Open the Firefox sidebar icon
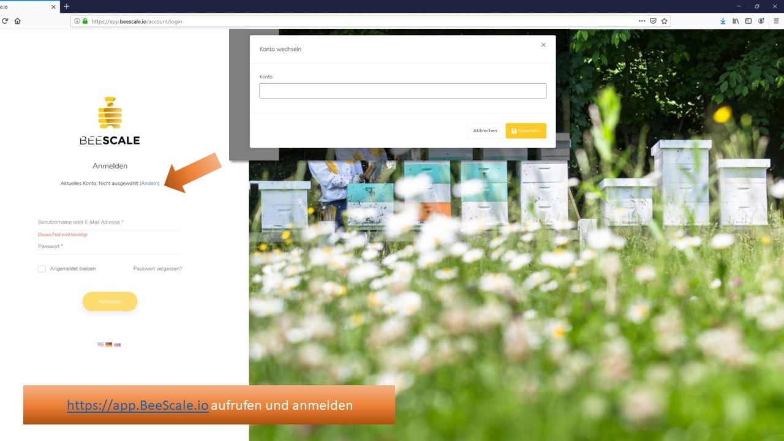Screen dimensions: 784x441 748,21
